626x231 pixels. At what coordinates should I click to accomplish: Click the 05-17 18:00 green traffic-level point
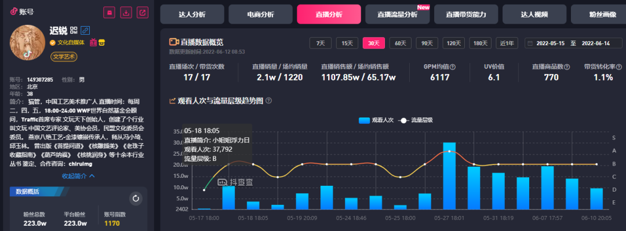click(x=204, y=190)
